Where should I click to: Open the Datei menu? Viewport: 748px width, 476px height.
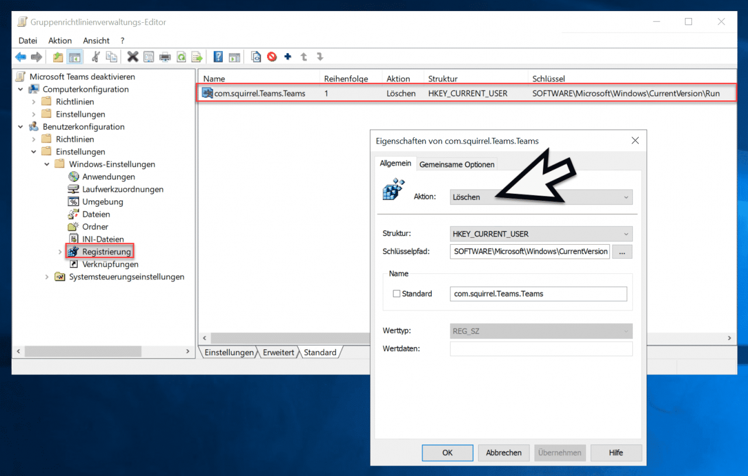point(28,40)
